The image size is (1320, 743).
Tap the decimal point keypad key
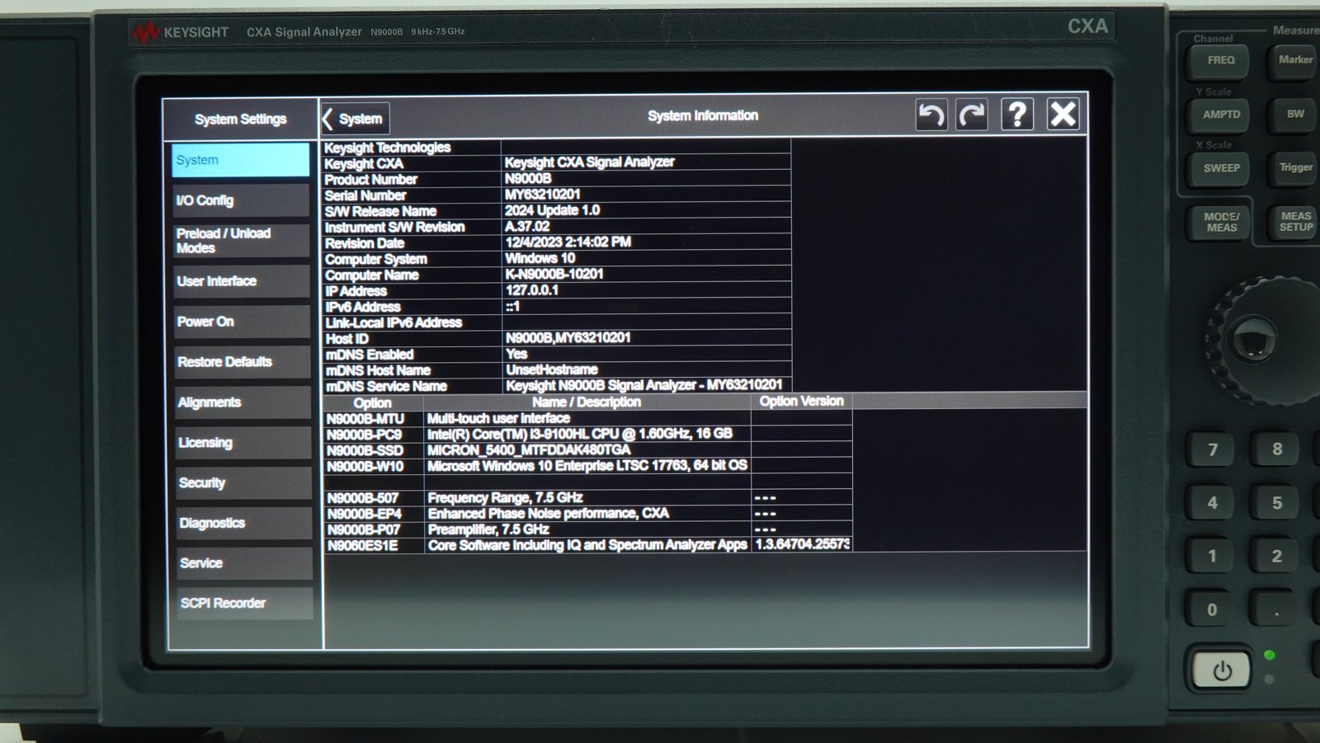[1276, 611]
